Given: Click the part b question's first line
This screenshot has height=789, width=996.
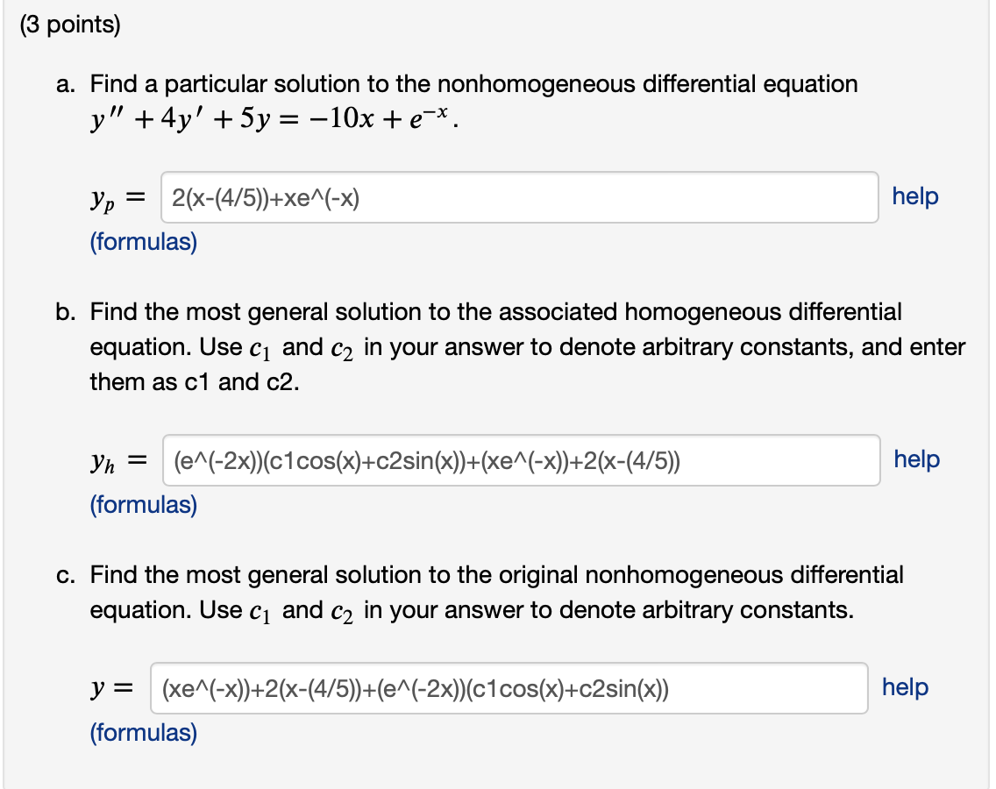Looking at the screenshot, I should [495, 312].
